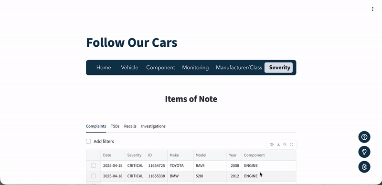The image size is (382, 185).
Task: Open the Vehicle navigation item
Action: [129, 67]
